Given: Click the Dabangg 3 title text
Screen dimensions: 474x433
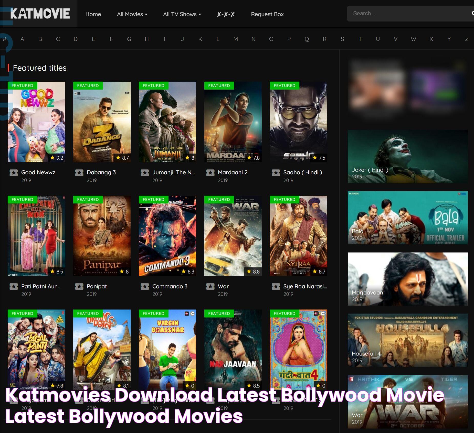Looking at the screenshot, I should coord(101,172).
